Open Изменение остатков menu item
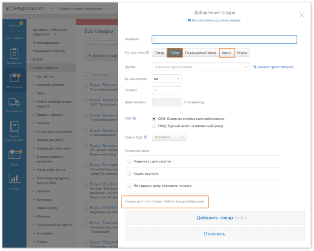Image resolution: width=314 pixels, height=251 pixels. [x=49, y=51]
